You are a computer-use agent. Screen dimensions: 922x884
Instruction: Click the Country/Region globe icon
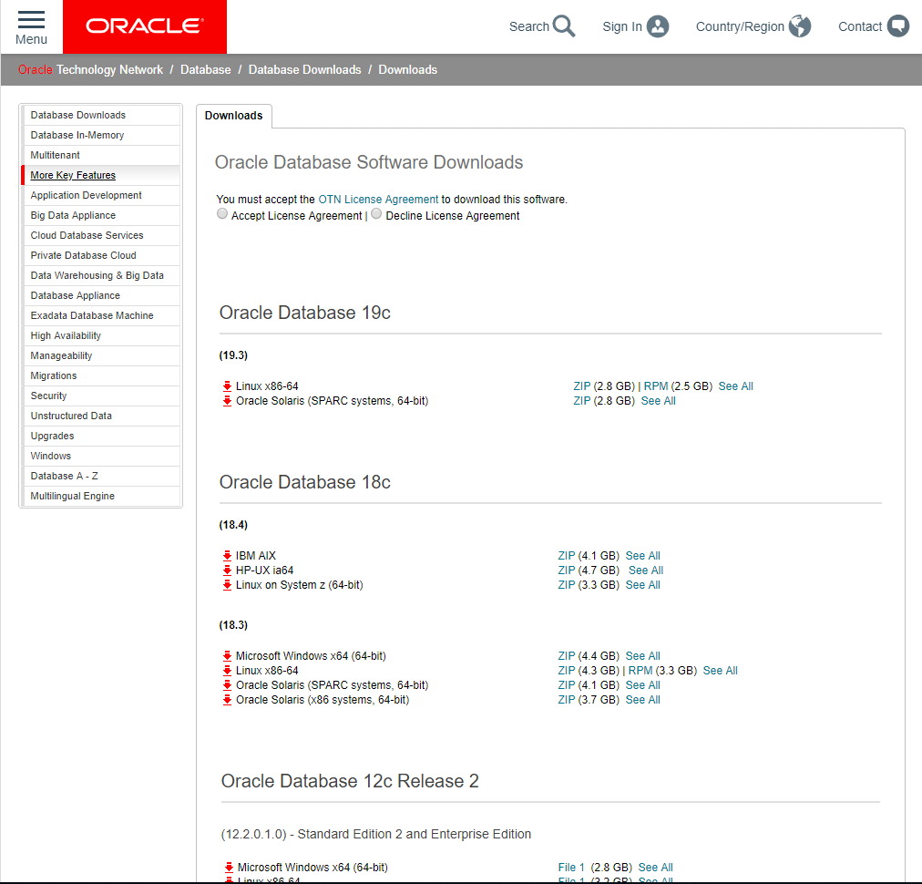click(800, 26)
